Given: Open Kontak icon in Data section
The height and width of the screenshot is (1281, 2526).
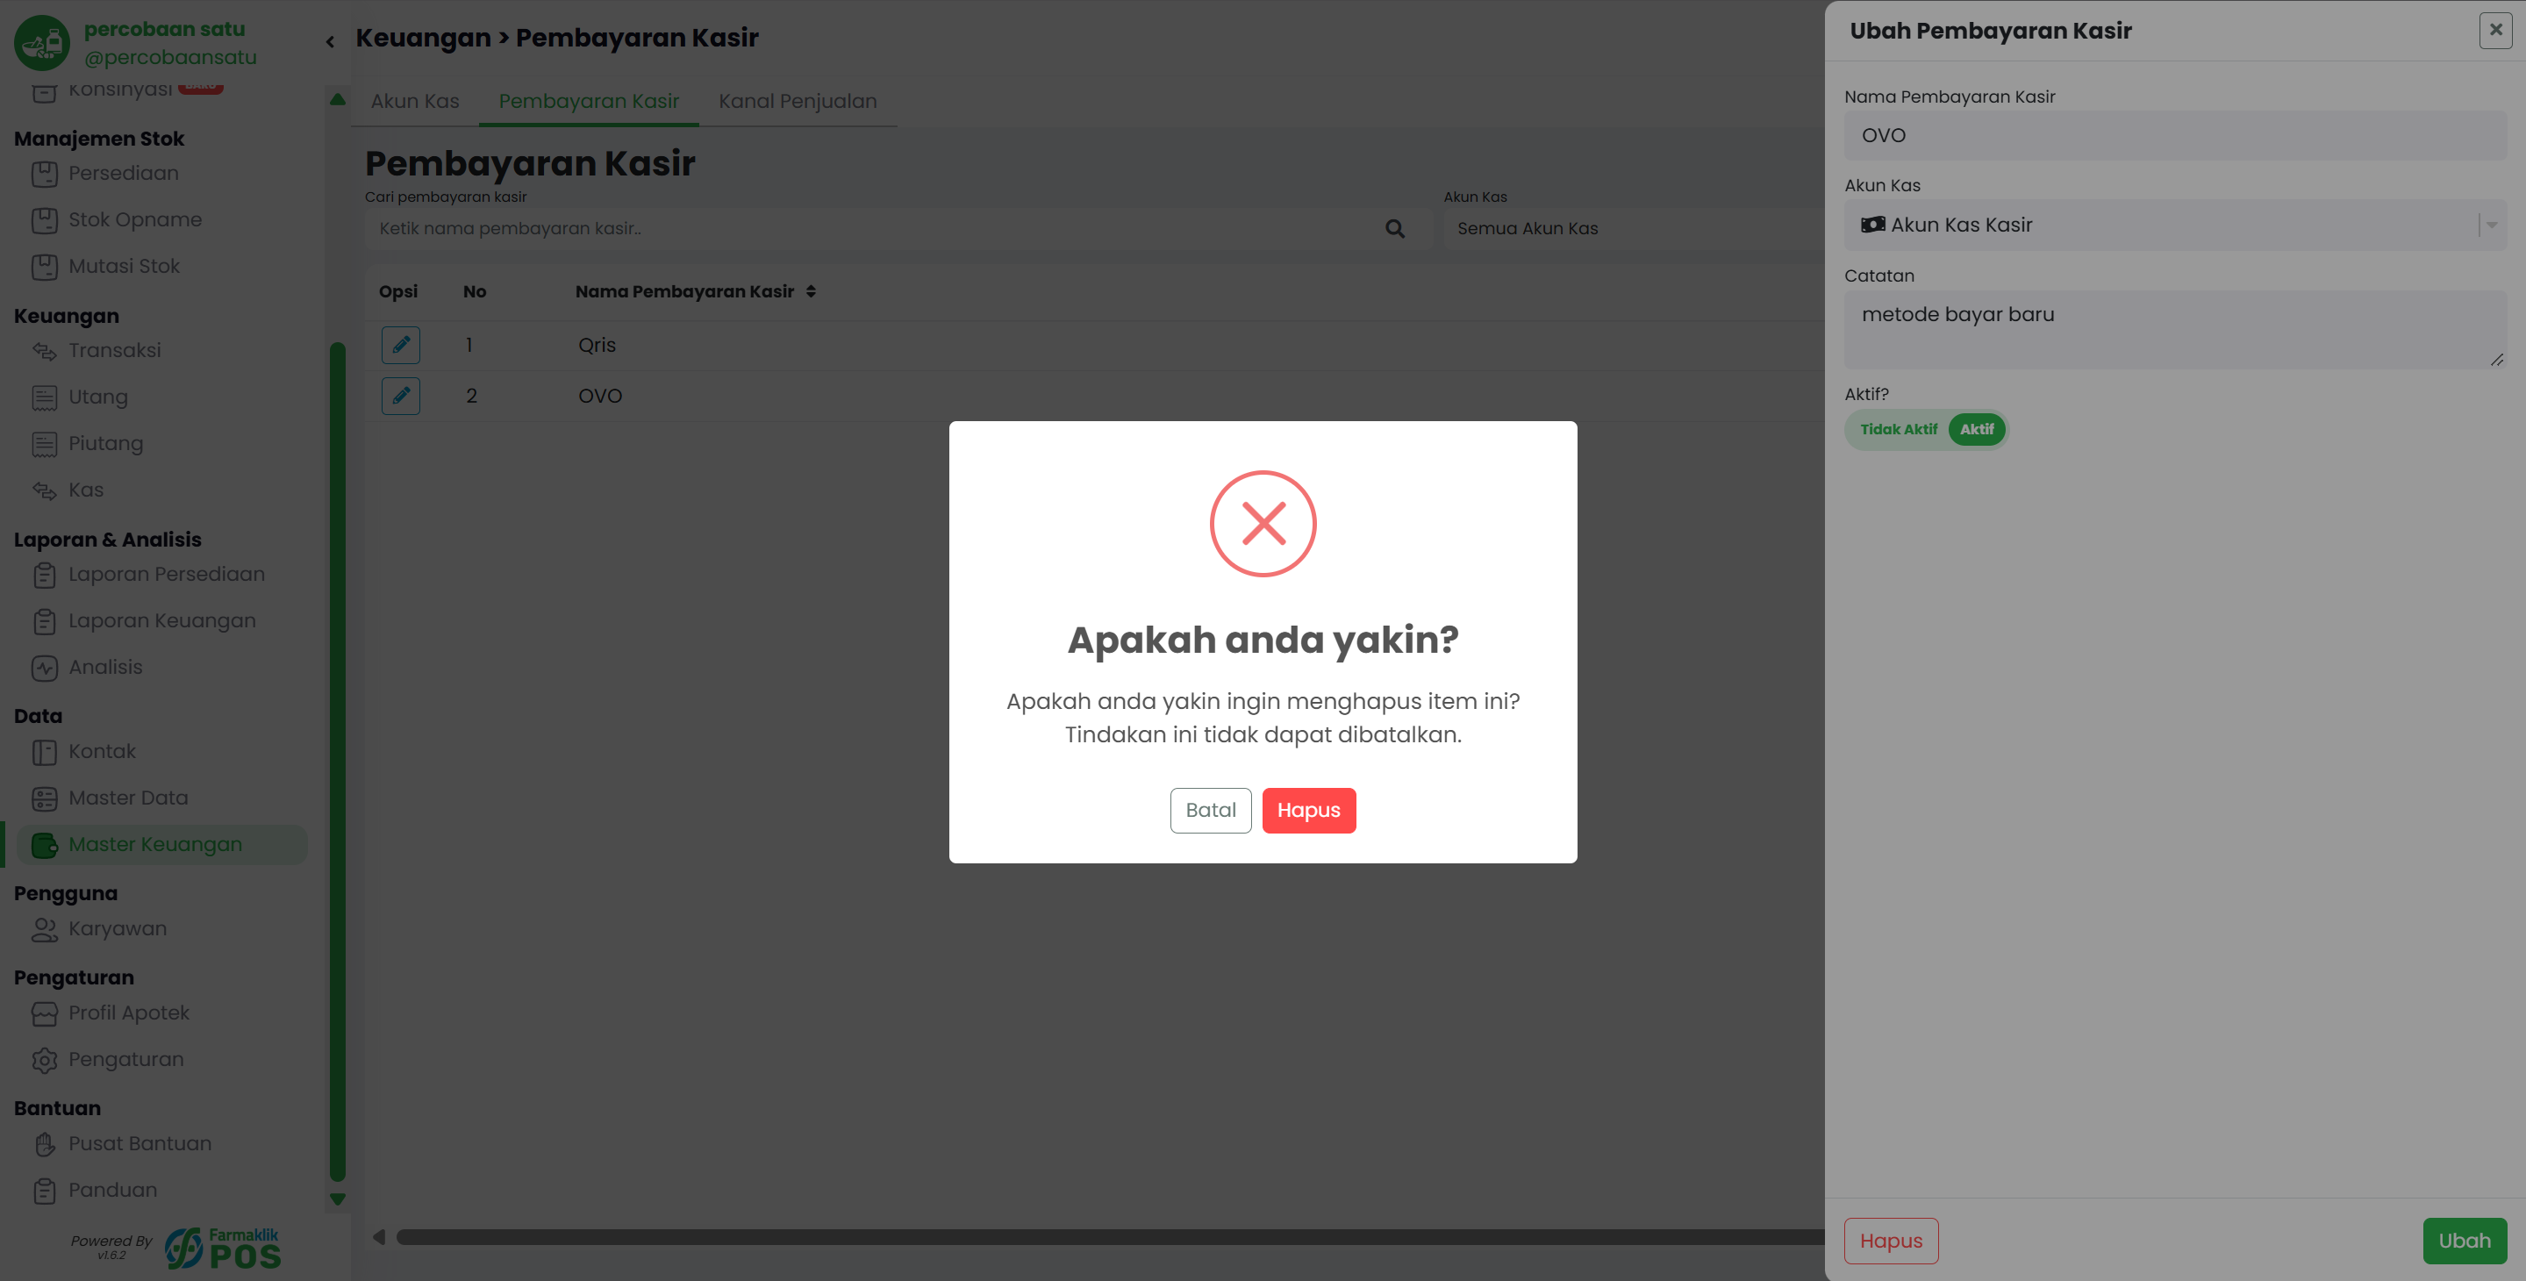Looking at the screenshot, I should (x=44, y=752).
